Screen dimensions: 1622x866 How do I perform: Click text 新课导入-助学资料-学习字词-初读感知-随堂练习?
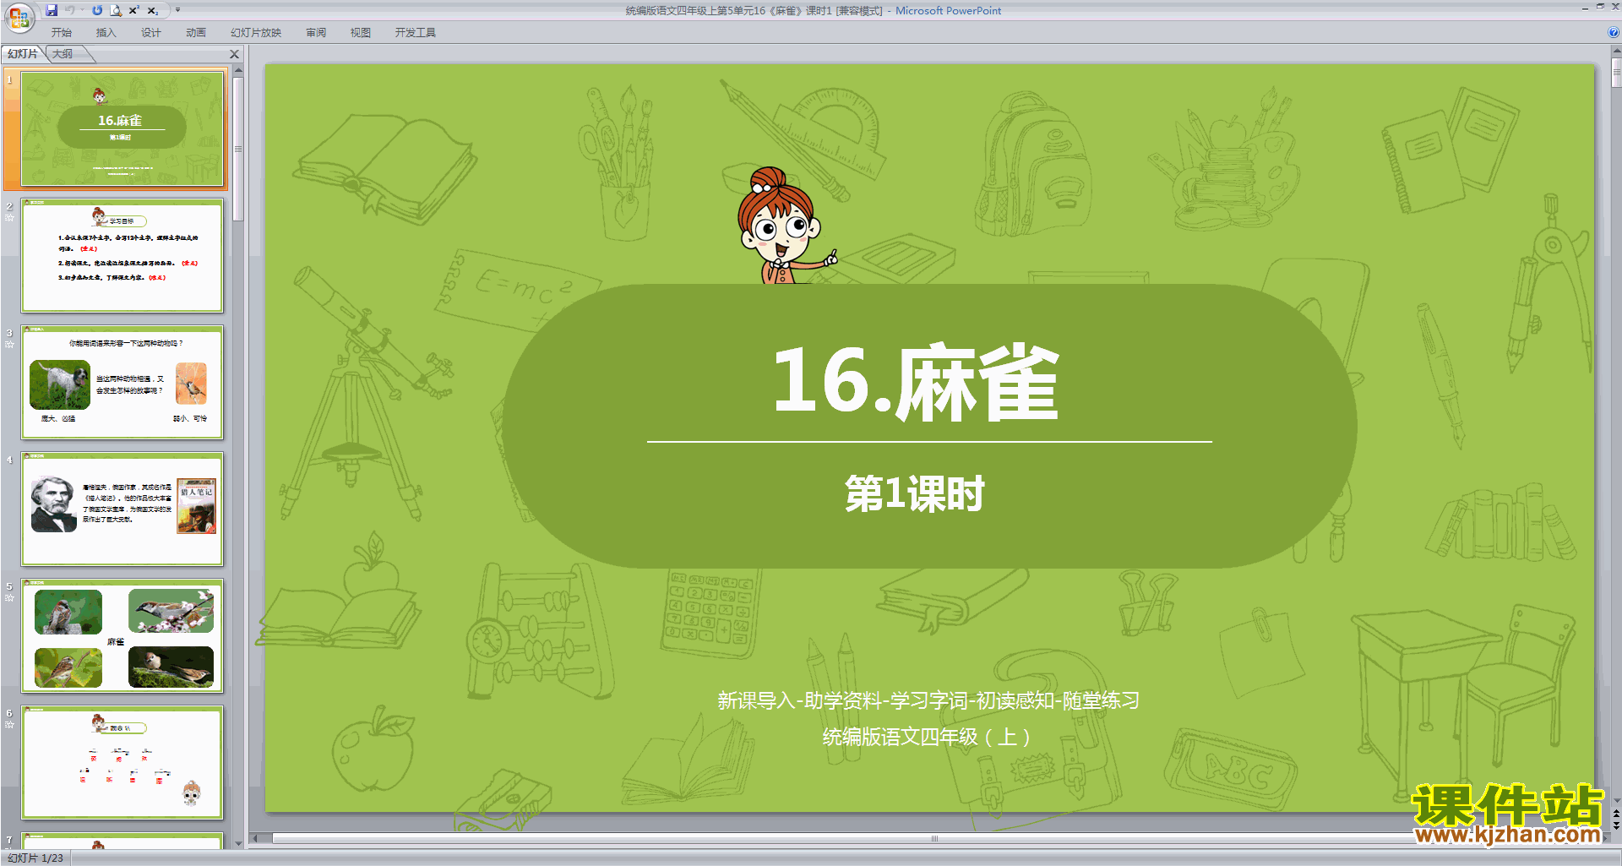[928, 700]
